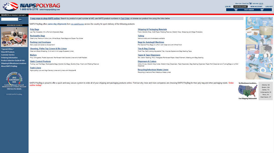Viewport: 274px width, 153px height.
Task: Click the warehouse city list box
Action: click(x=266, y=91)
